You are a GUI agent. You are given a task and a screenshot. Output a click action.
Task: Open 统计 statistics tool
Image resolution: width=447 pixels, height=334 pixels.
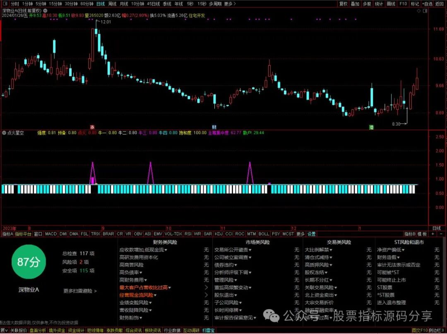click(x=379, y=4)
